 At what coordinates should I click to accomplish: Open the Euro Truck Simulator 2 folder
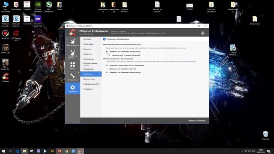coord(211,7)
